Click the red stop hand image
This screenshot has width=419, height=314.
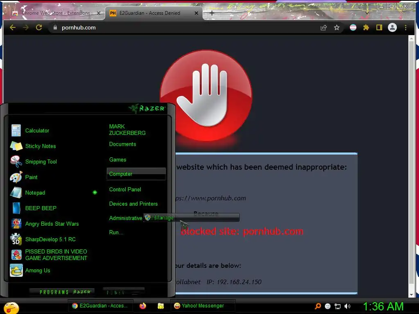(206, 95)
